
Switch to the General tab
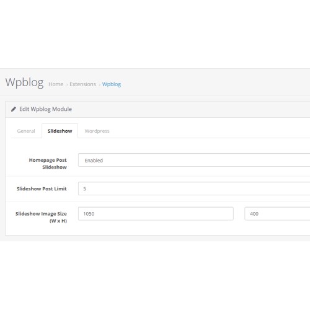pos(26,131)
